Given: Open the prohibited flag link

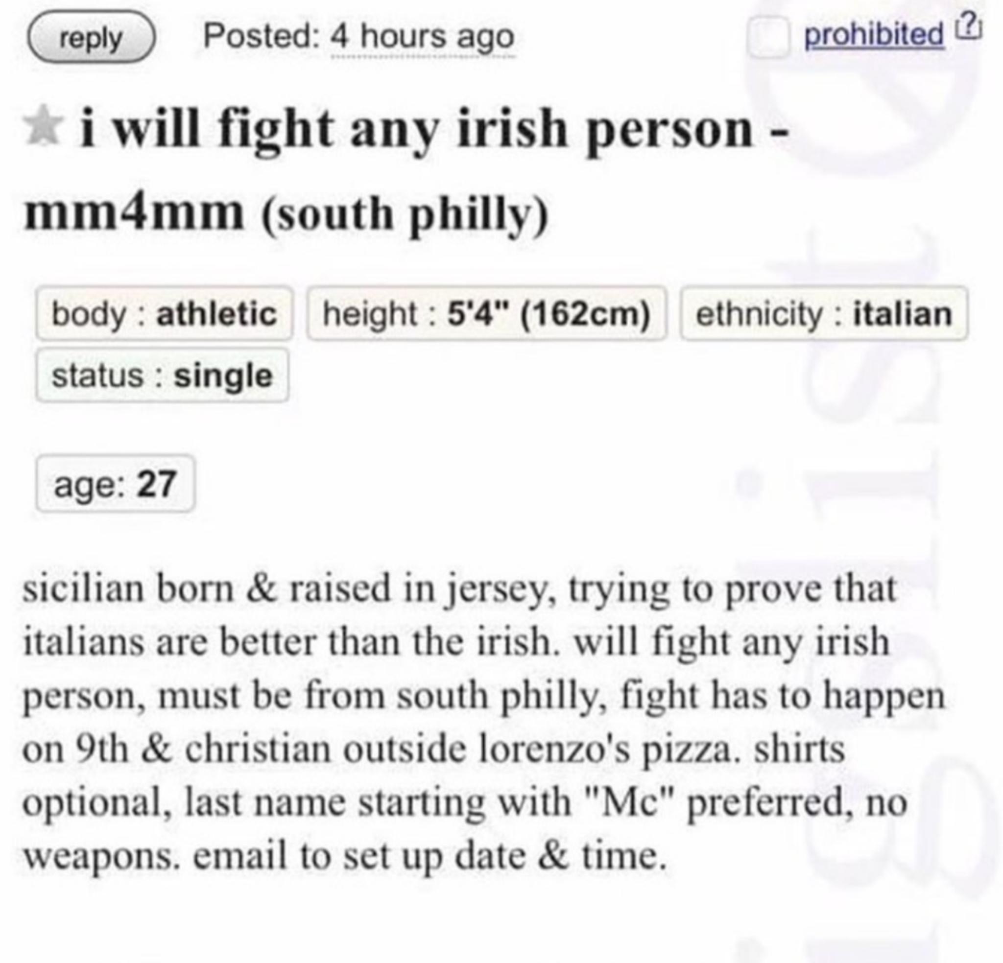Looking at the screenshot, I should [874, 35].
